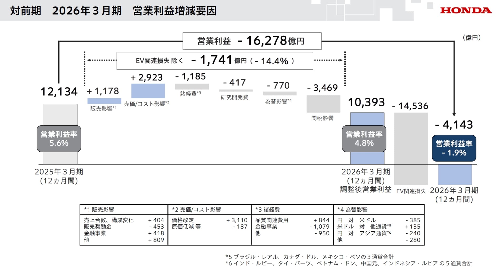Click the +844 table value

pos(321,220)
